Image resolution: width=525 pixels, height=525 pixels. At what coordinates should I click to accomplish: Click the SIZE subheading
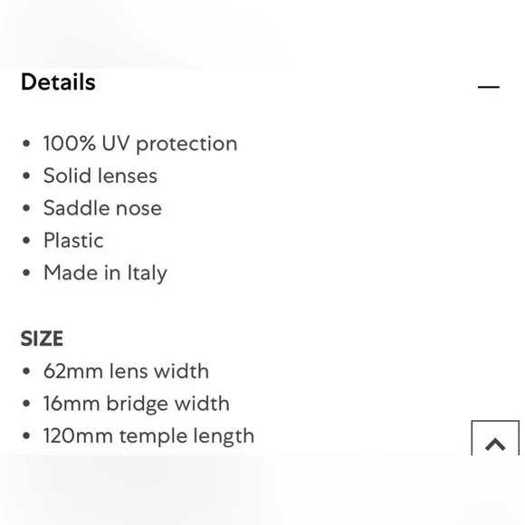42,339
